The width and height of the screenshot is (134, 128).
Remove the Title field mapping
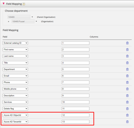pyautogui.click(x=127, y=63)
